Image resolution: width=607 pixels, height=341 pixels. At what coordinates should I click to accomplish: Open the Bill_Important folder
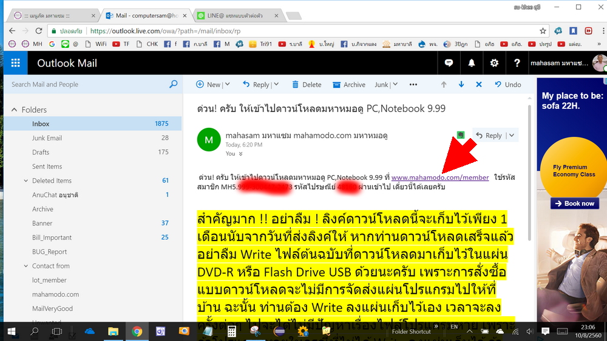(92, 237)
